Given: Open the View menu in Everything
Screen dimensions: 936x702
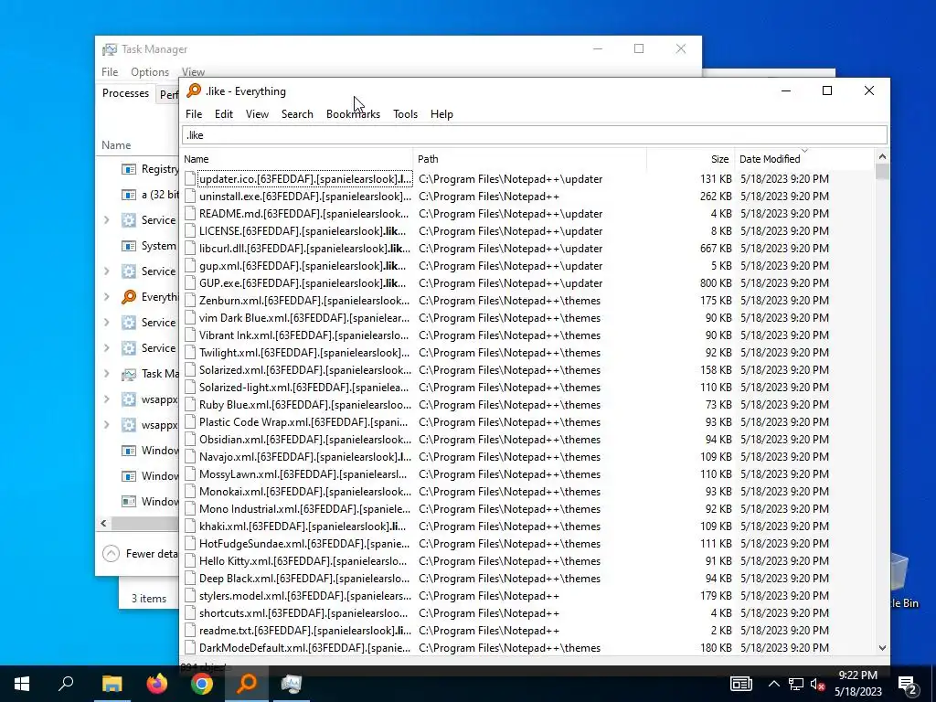Looking at the screenshot, I should [257, 114].
